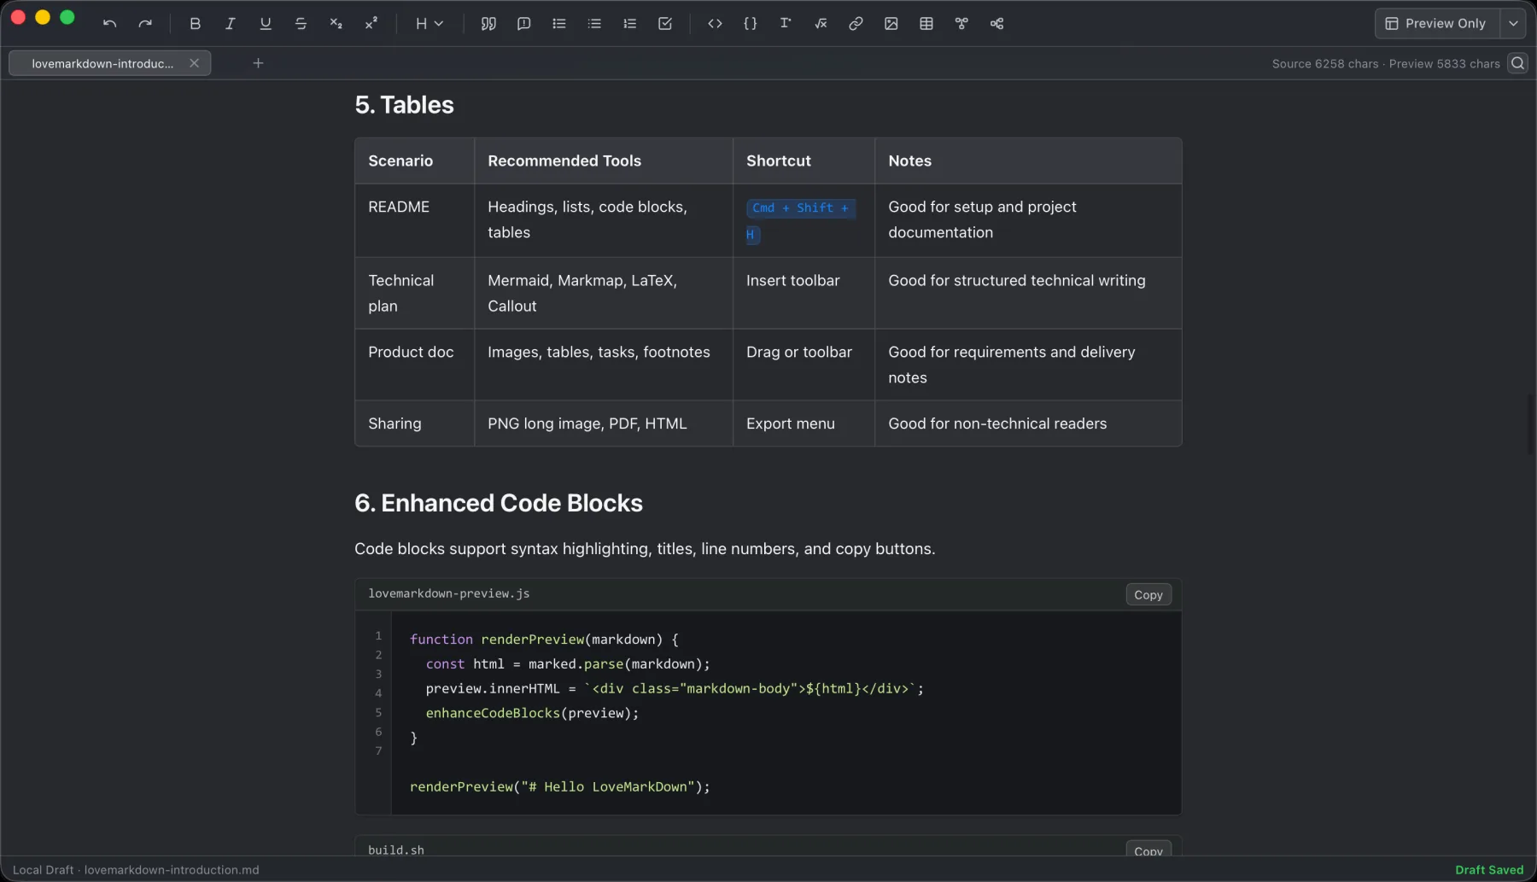
Task: Insert a bulleted list
Action: click(559, 23)
